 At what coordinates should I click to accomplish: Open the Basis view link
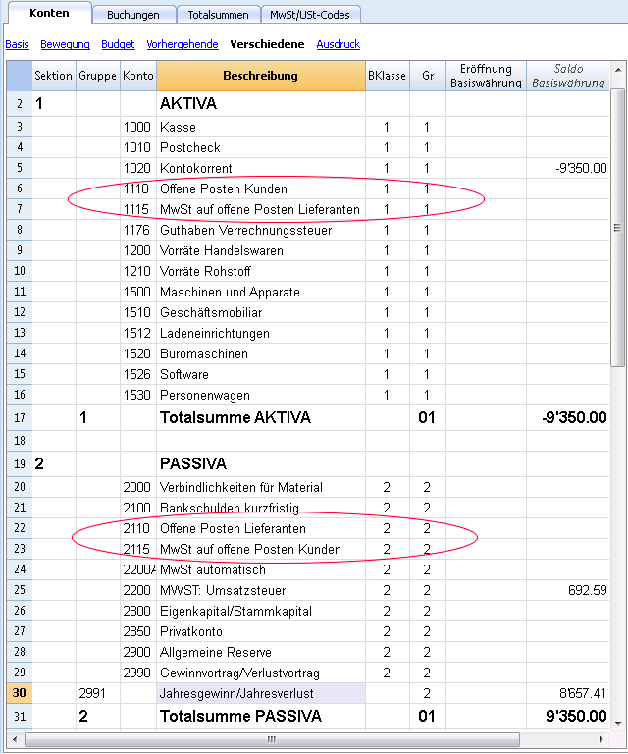18,44
